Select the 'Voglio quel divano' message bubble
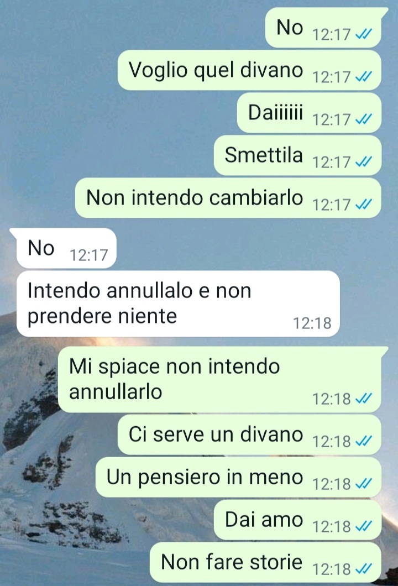 [249, 70]
